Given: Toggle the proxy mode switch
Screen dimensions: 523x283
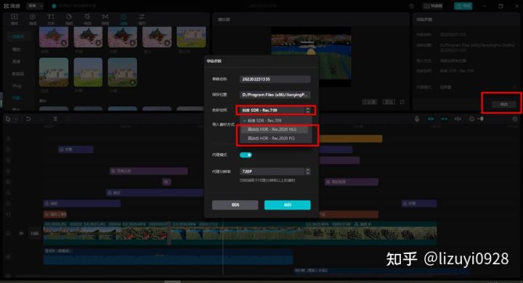Looking at the screenshot, I should point(246,155).
